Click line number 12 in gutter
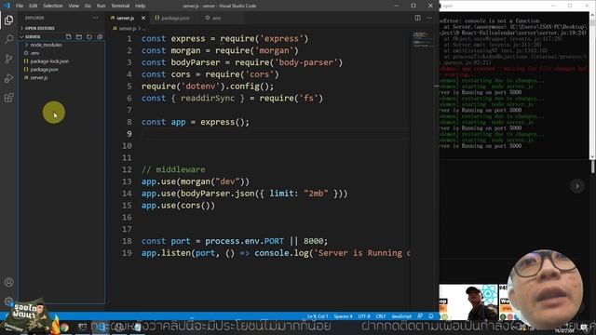 pos(127,169)
